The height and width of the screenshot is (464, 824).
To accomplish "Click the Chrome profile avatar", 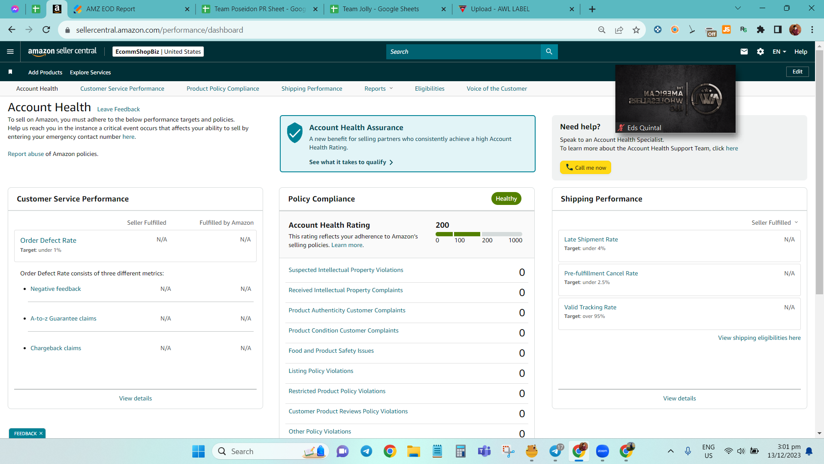I will click(795, 30).
